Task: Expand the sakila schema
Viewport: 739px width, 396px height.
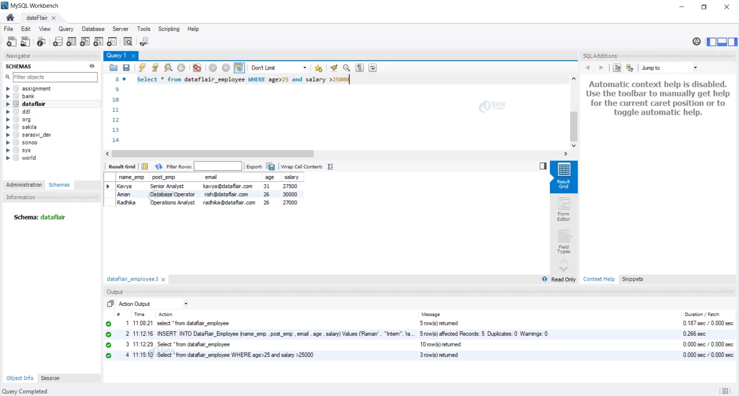Action: [8, 127]
